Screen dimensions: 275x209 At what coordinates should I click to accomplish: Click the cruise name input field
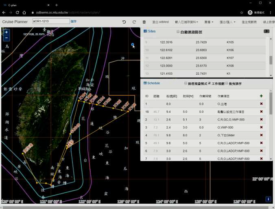point(50,21)
